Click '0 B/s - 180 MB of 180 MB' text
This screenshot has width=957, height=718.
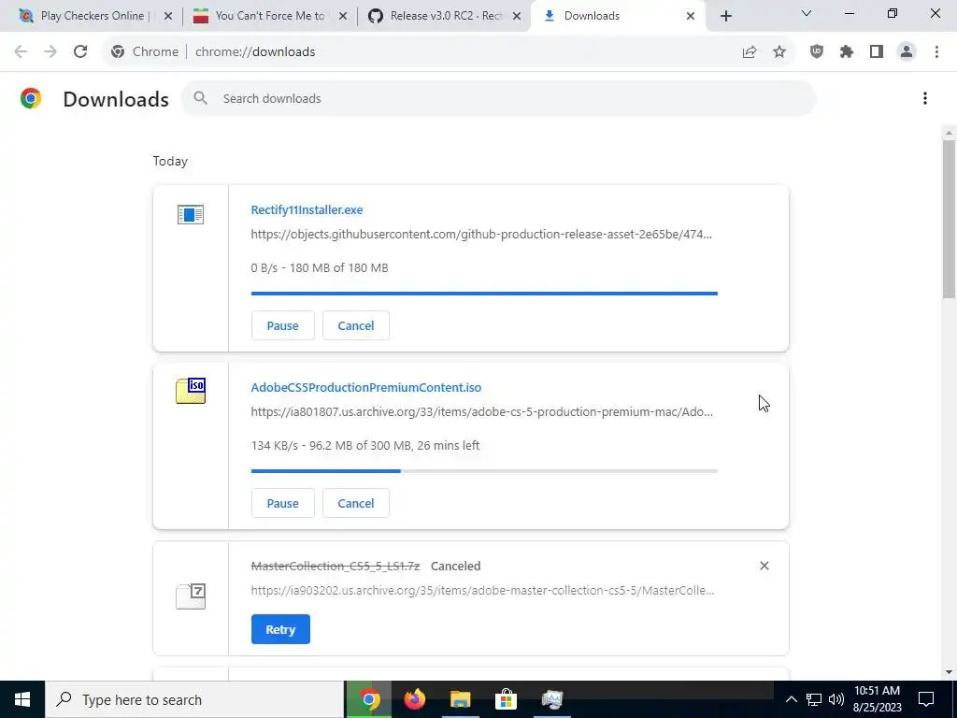click(320, 267)
